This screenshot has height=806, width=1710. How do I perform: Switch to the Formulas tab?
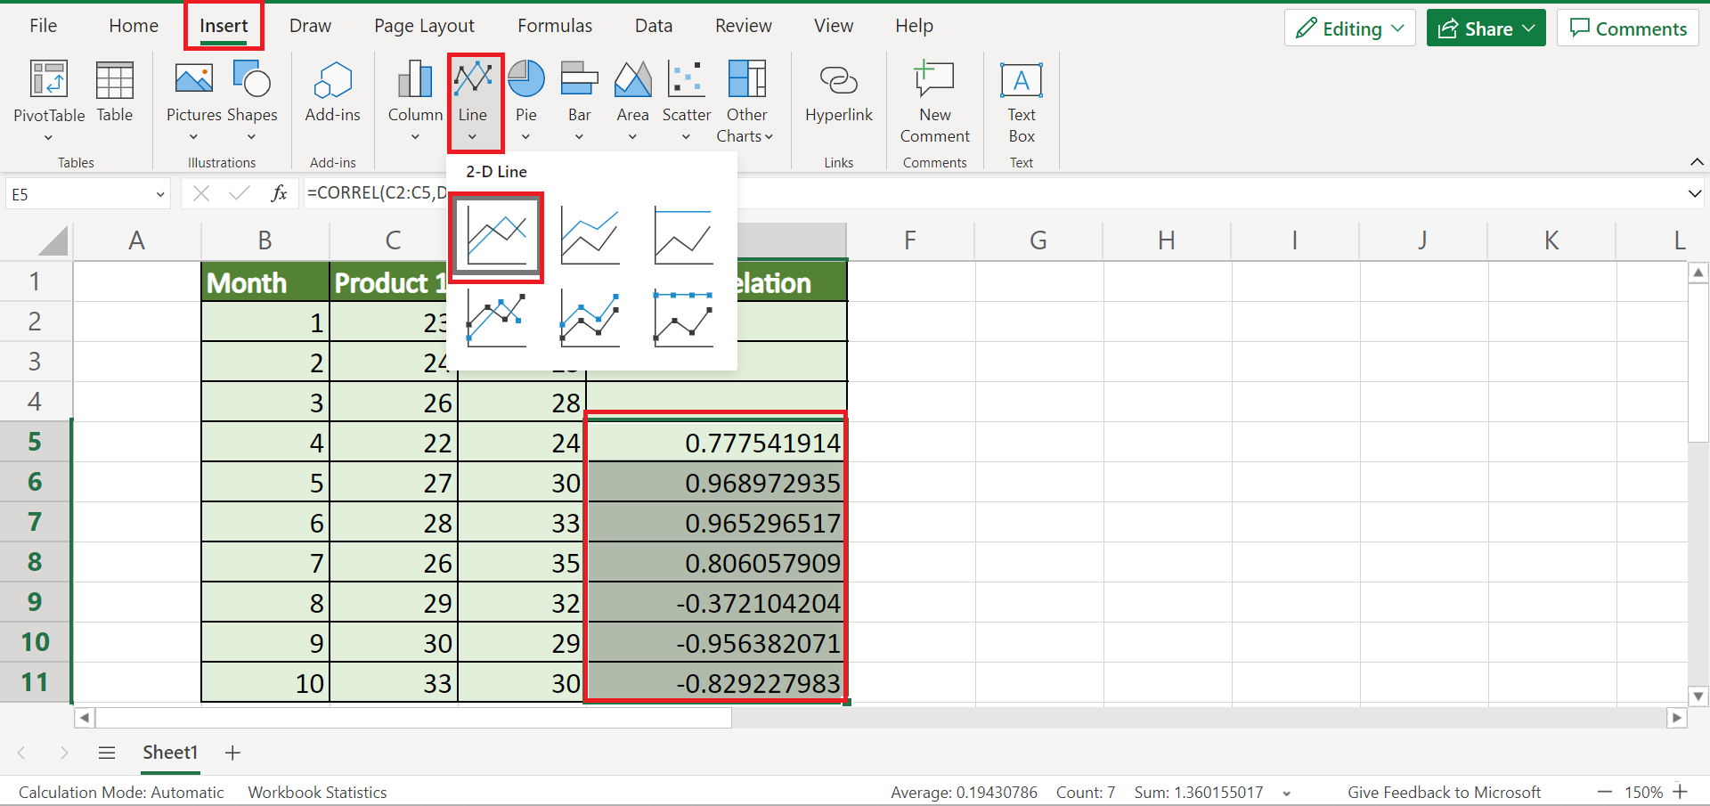[554, 26]
